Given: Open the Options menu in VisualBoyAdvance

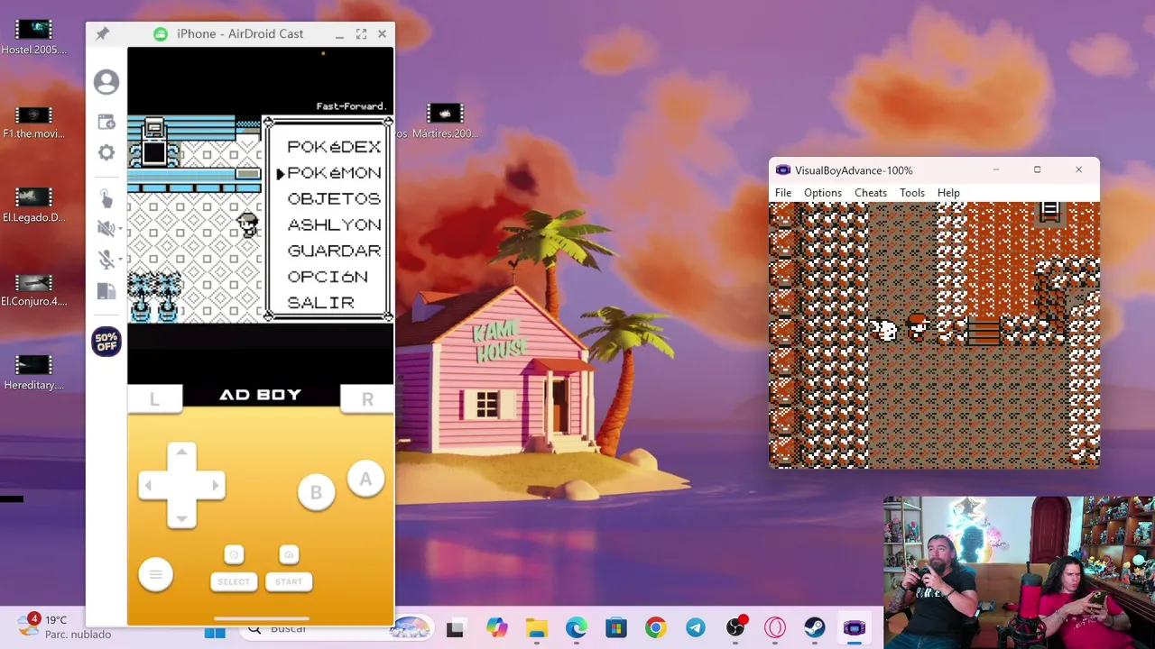Looking at the screenshot, I should tap(823, 192).
